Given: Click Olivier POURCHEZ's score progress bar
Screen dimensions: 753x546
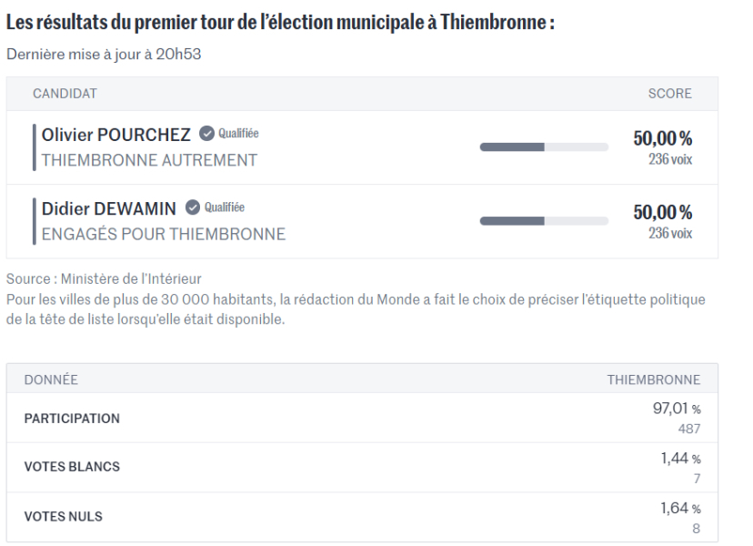Looking at the screenshot, I should [x=543, y=146].
